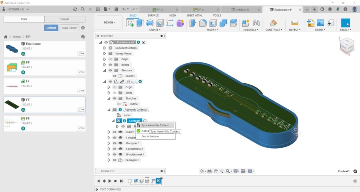This screenshot has height=192, width=360.
Task: Click the Upload button
Action: coord(51,28)
